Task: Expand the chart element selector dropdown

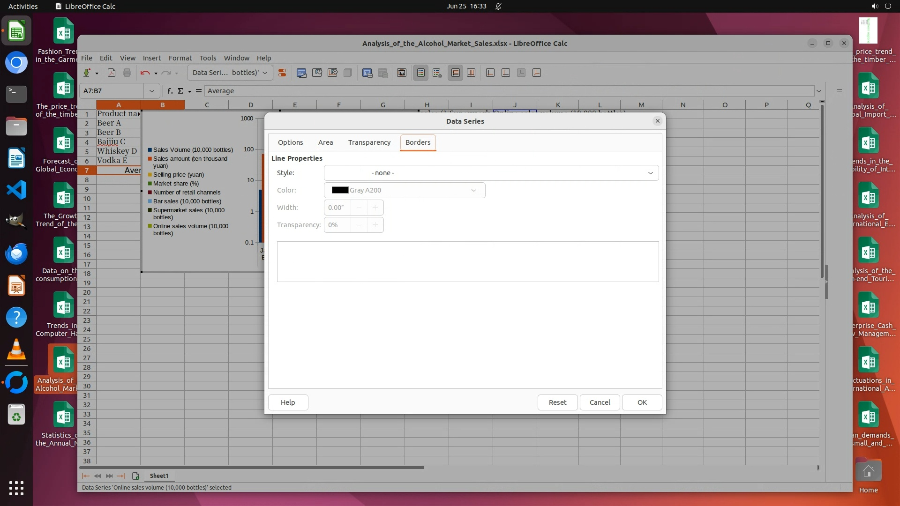Action: tap(265, 73)
